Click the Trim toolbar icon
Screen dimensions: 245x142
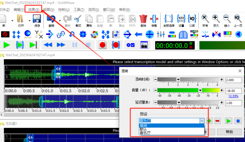tap(154, 19)
